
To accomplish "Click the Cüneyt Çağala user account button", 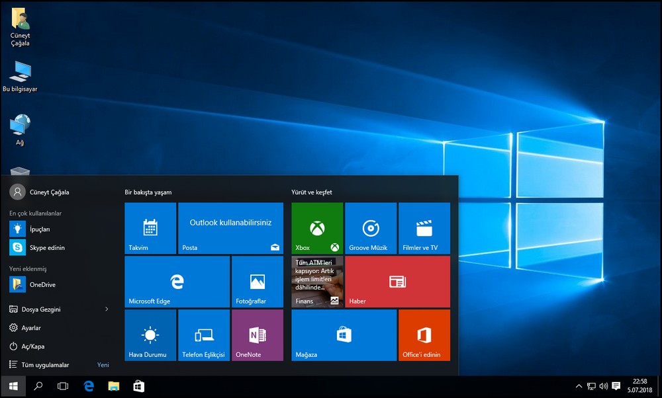I will tap(40, 192).
